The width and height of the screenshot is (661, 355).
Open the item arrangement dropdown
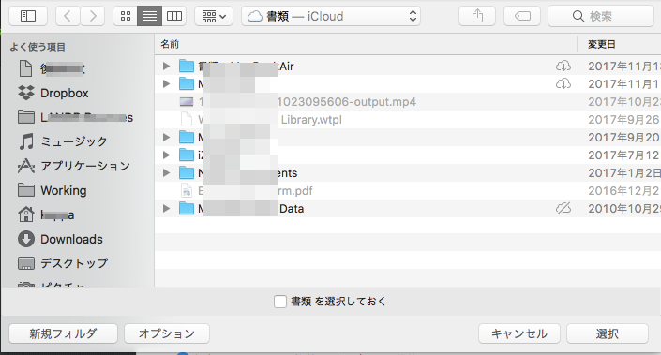click(x=214, y=16)
